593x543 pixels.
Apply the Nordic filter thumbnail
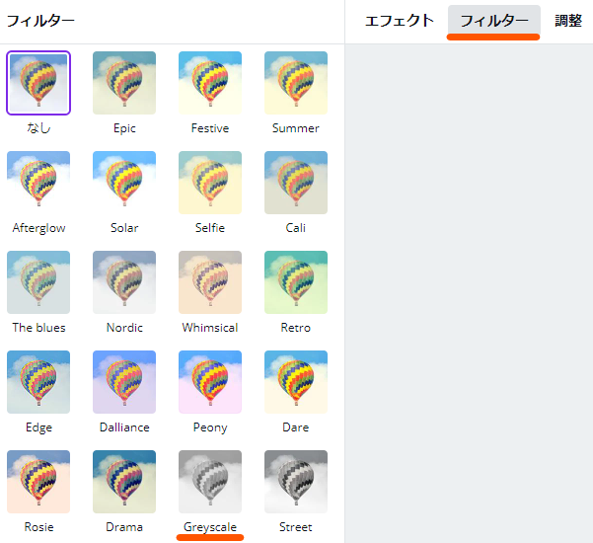[x=124, y=282]
